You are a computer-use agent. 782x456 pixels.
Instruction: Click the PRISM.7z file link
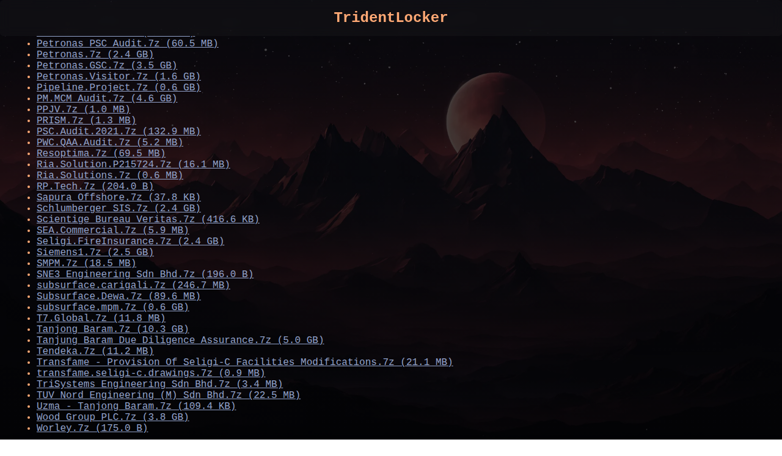[x=86, y=121]
